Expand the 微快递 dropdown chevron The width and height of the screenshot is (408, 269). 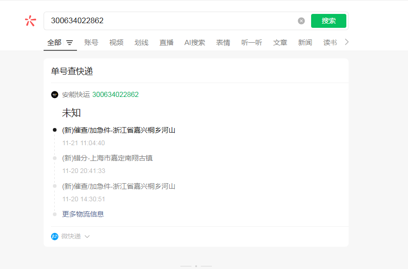click(87, 237)
